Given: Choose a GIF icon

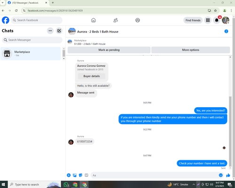Looking at the screenshot, I should point(86,175).
